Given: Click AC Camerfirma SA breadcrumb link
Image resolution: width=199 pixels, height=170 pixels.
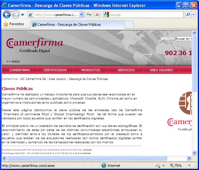Looking at the screenshot, I should pyautogui.click(x=33, y=79).
